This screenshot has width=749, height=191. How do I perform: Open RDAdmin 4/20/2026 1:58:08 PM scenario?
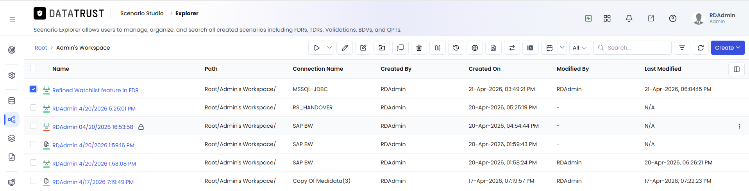pyautogui.click(x=94, y=164)
